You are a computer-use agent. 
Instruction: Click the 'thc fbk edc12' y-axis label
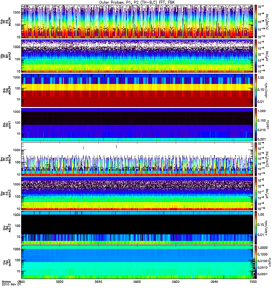click(7, 228)
